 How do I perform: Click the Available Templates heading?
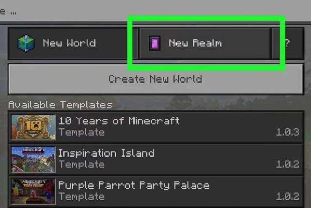coord(60,105)
